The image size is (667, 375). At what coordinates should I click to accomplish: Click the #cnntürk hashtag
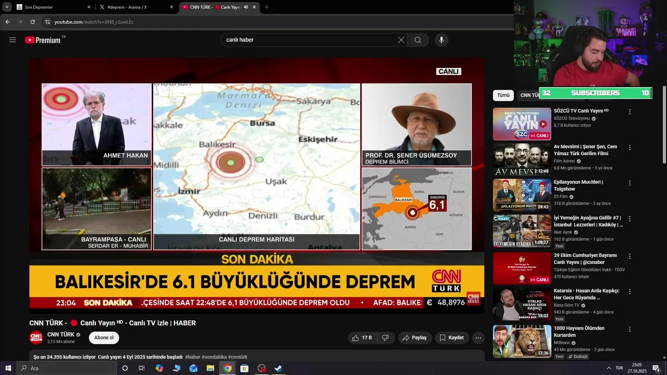point(238,357)
